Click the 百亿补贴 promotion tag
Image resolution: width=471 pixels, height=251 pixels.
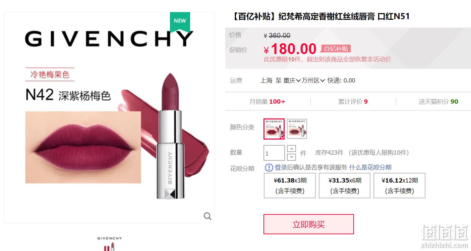[336, 49]
